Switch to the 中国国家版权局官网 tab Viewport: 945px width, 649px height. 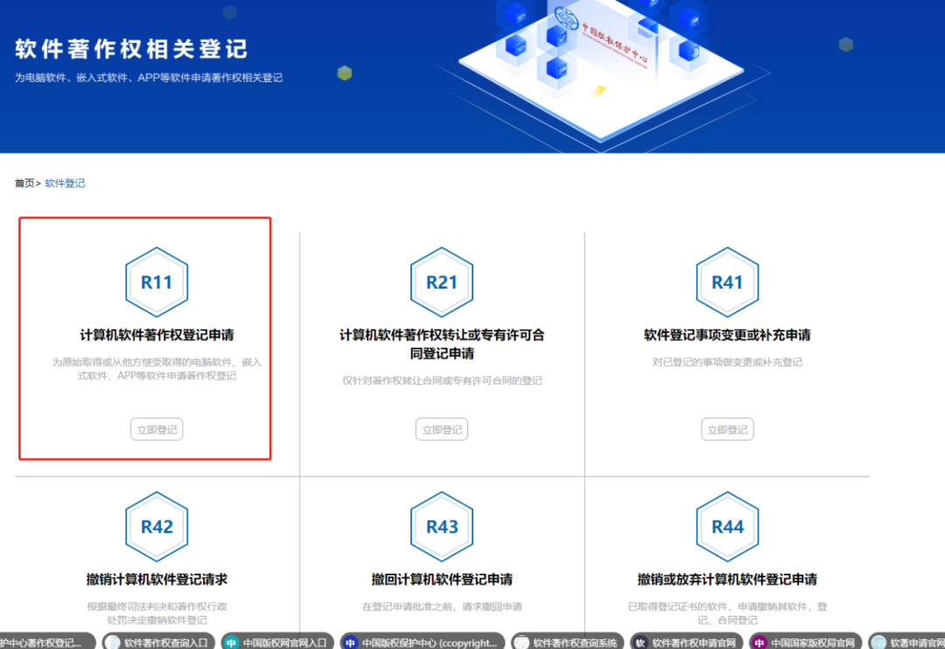point(805,641)
